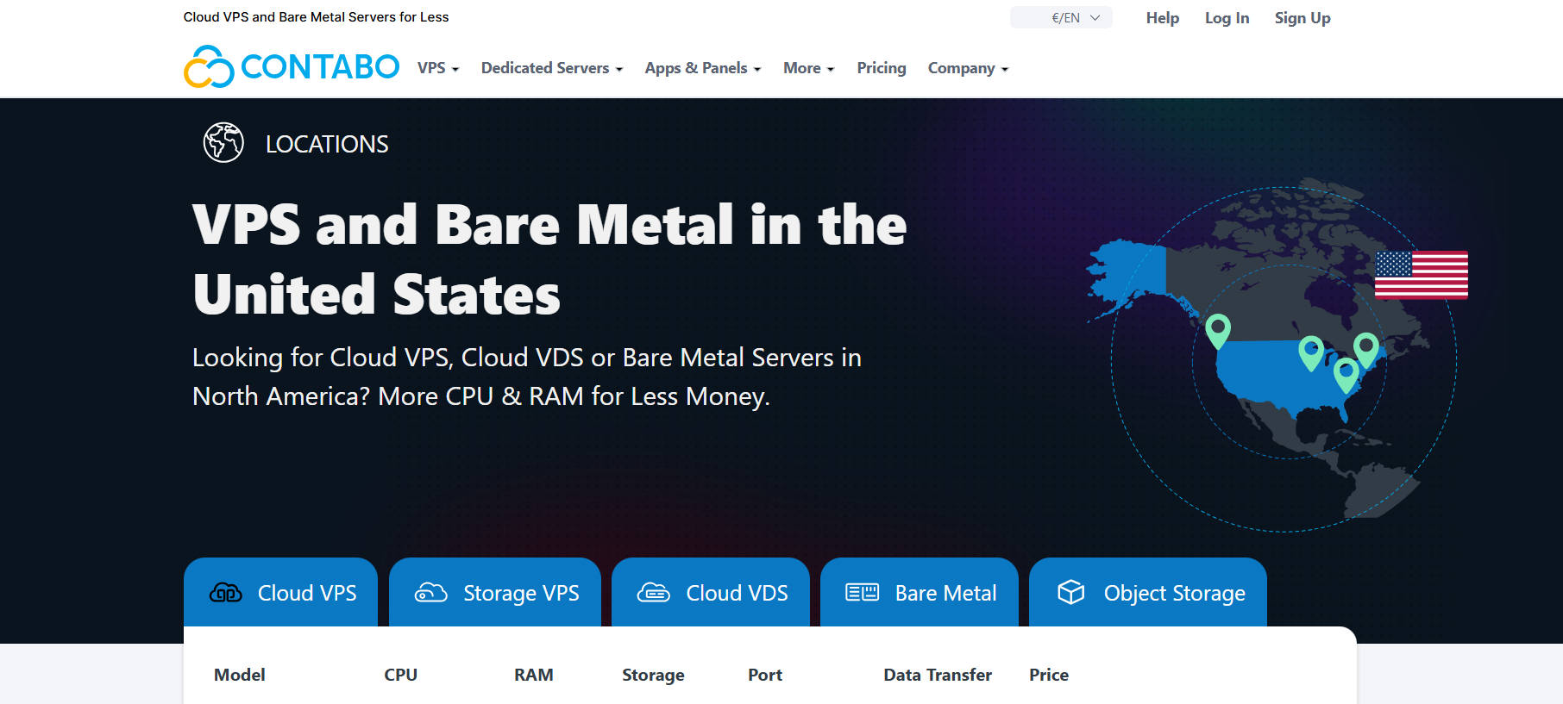Click the Log In link
The image size is (1563, 704).
click(1227, 18)
